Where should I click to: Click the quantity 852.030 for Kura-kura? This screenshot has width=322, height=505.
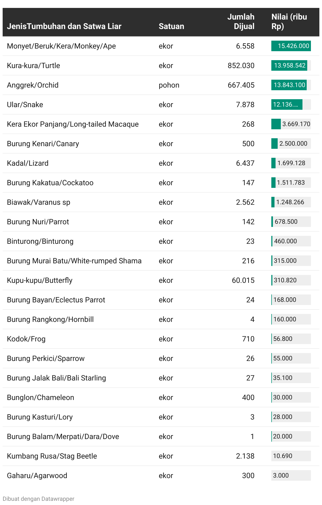point(241,65)
